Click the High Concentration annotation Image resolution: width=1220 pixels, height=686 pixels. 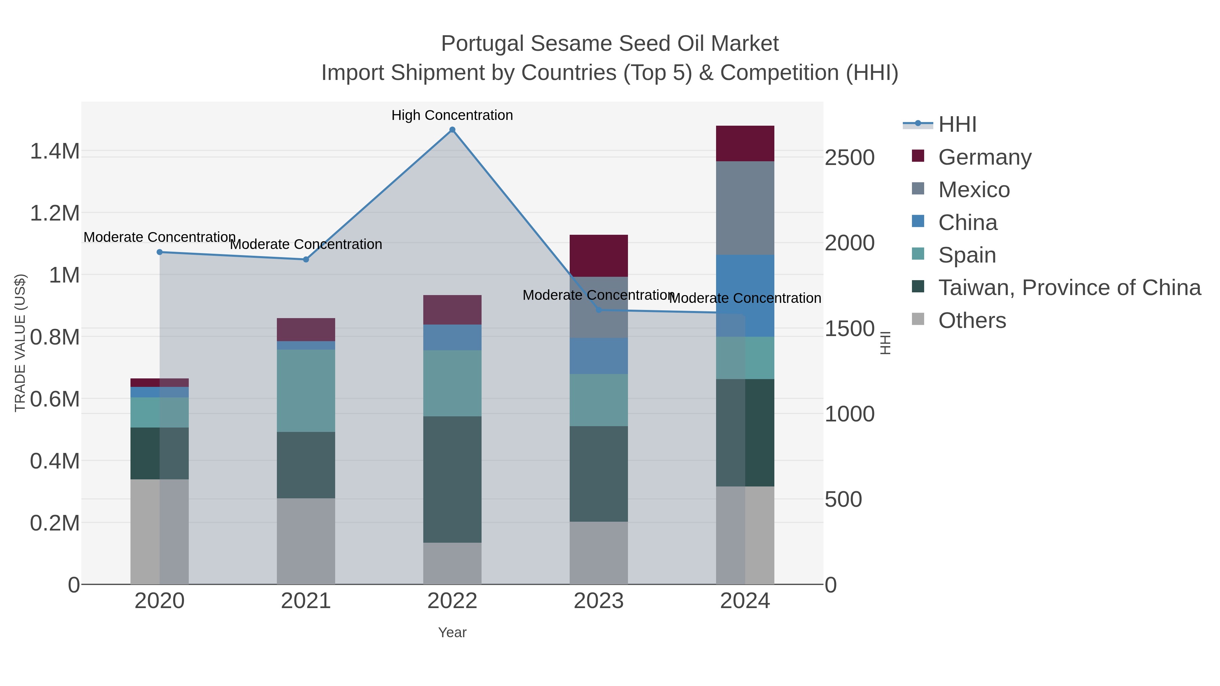[x=452, y=115]
